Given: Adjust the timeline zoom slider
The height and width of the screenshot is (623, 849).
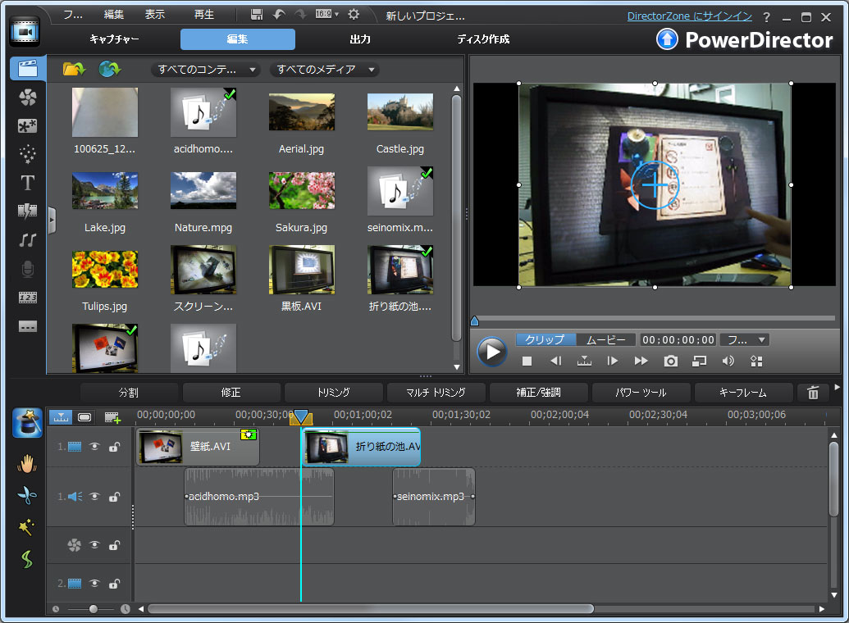Looking at the screenshot, I should tap(93, 609).
